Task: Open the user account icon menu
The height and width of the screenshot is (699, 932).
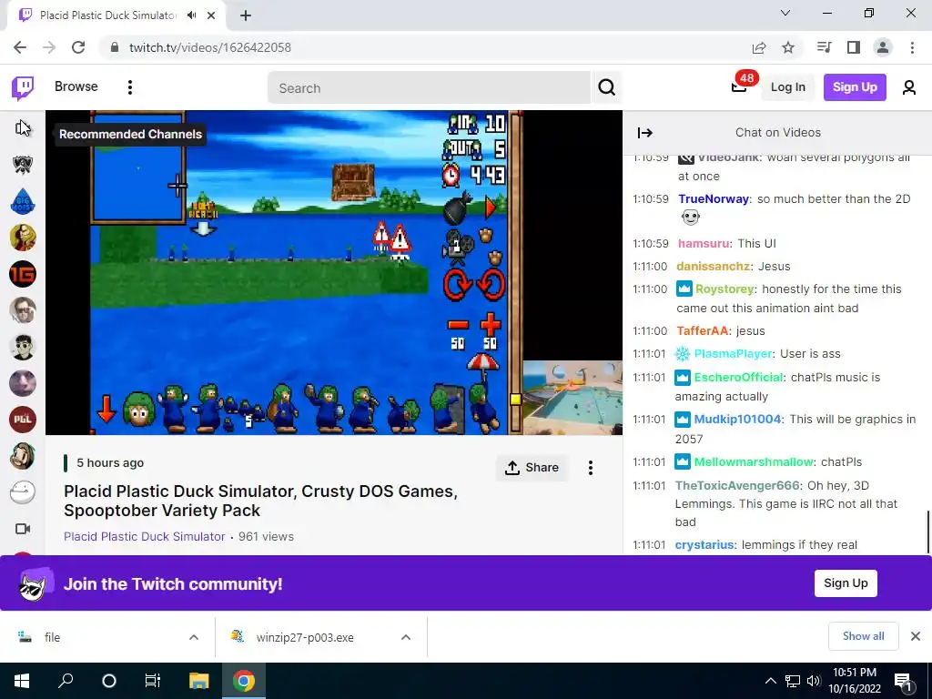Action: (909, 88)
